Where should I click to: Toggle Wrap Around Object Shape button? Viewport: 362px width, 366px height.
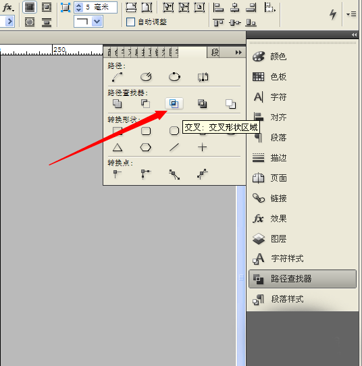tap(30, 22)
